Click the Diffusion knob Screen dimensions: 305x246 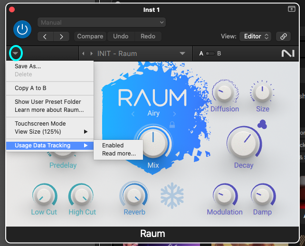point(225,93)
